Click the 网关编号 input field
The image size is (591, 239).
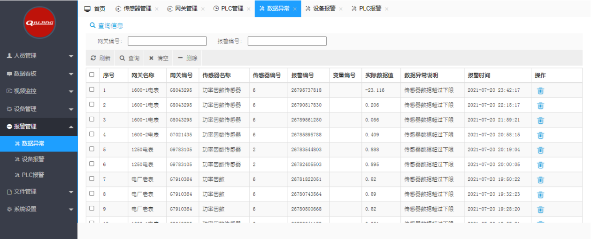coord(167,41)
